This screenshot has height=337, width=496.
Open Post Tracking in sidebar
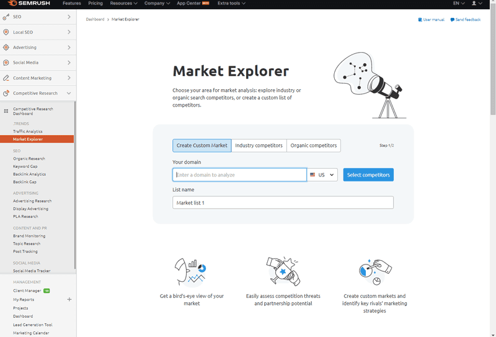click(25, 252)
